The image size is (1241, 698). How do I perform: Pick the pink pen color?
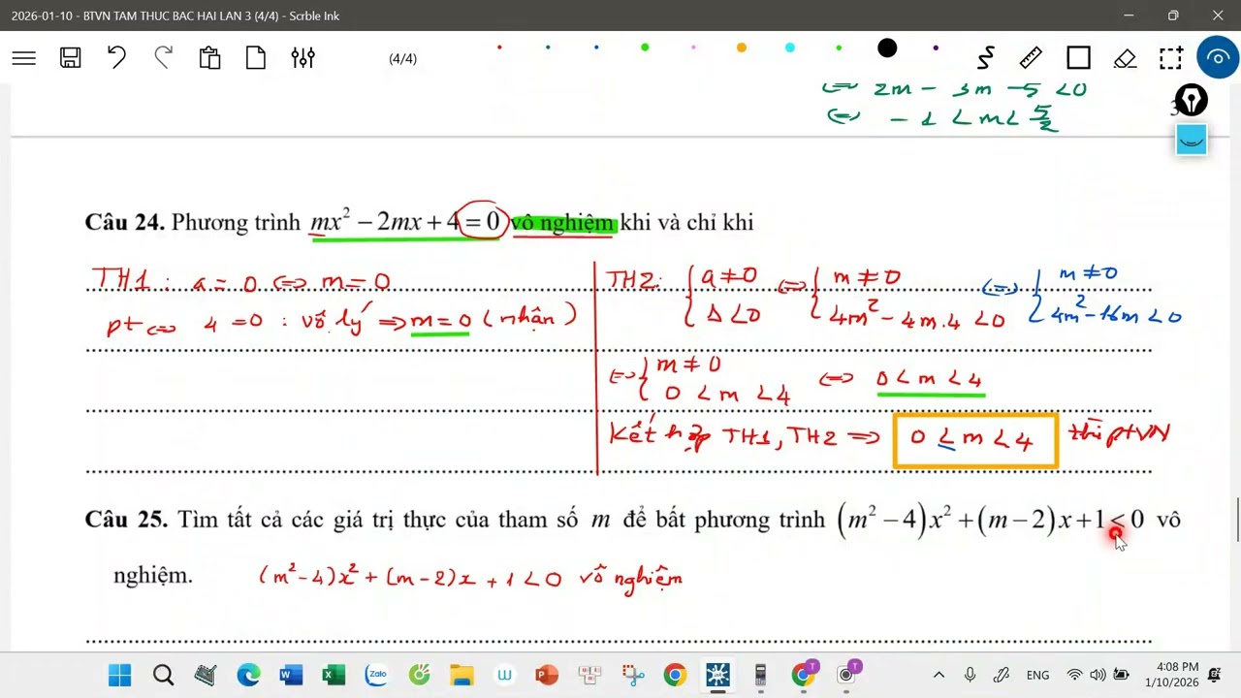click(x=693, y=48)
